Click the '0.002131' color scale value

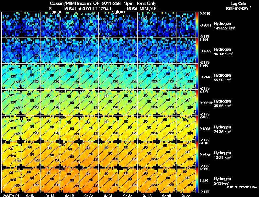pyautogui.click(x=207, y=103)
